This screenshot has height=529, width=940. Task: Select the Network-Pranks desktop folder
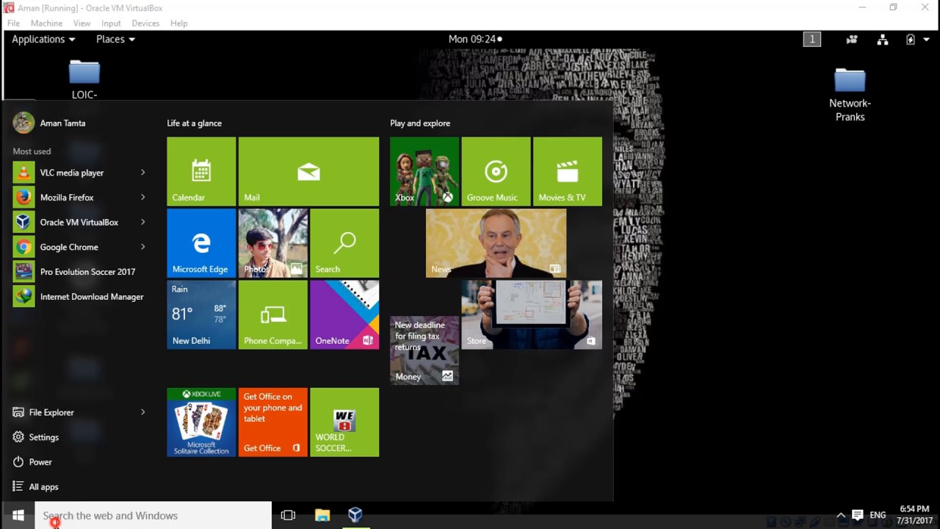point(850,95)
